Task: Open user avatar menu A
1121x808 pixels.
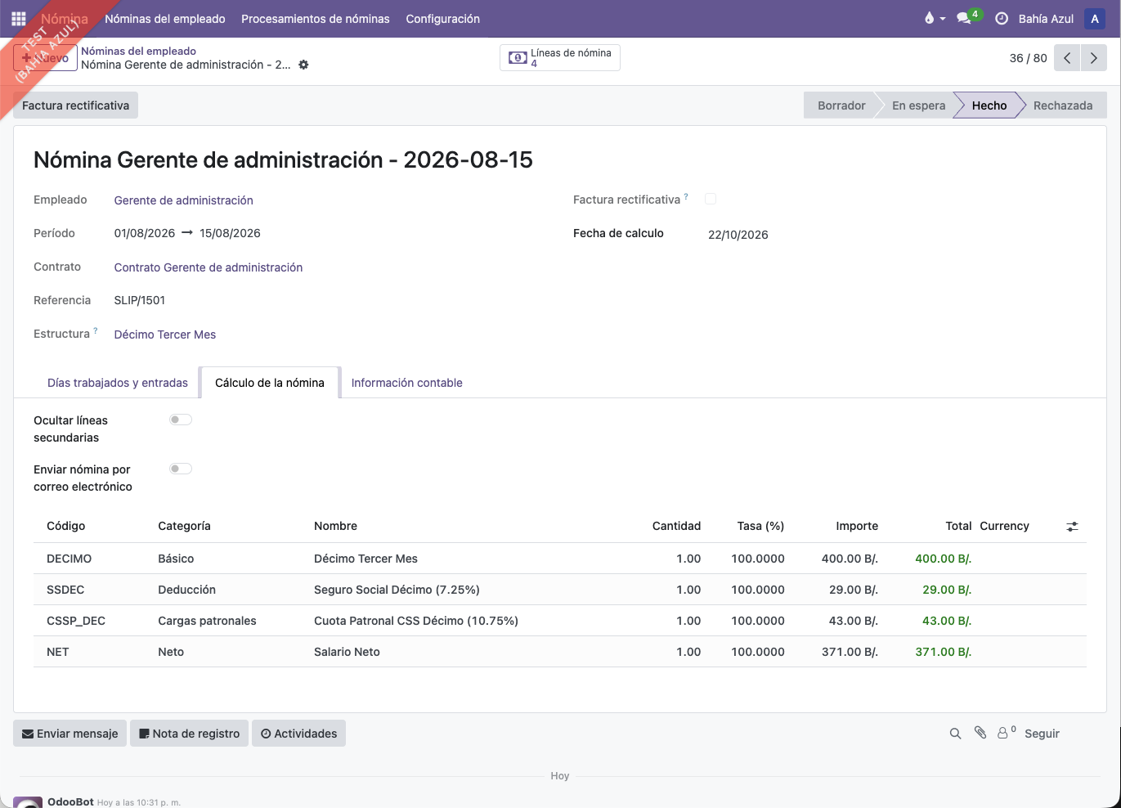Action: coord(1095,19)
